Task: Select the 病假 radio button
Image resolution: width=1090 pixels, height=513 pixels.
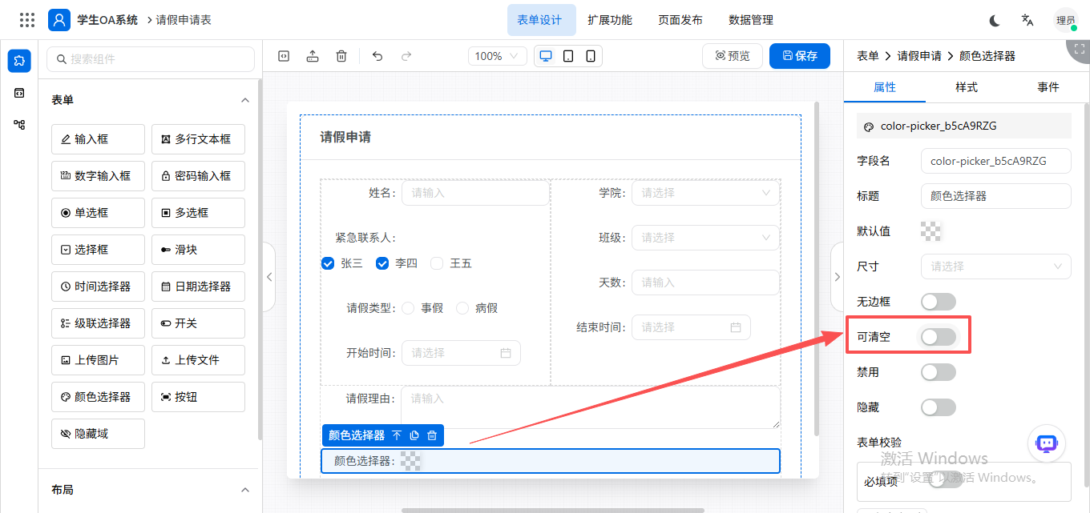Action: pyautogui.click(x=462, y=308)
